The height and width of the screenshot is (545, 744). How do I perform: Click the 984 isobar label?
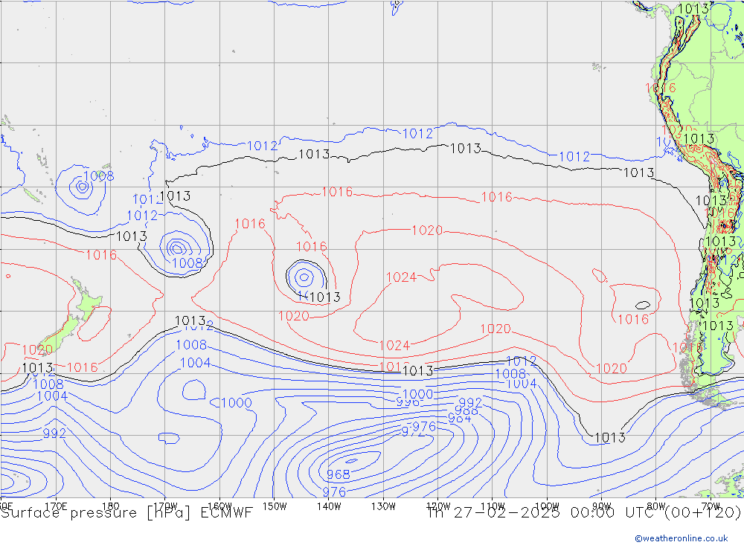coord(459,419)
